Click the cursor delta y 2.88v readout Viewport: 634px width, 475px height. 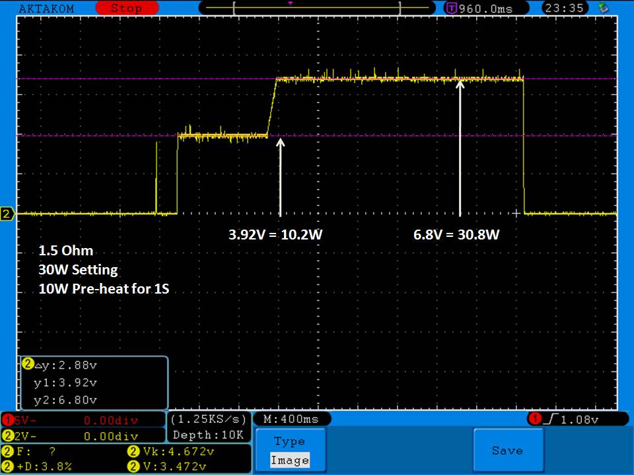(66, 365)
